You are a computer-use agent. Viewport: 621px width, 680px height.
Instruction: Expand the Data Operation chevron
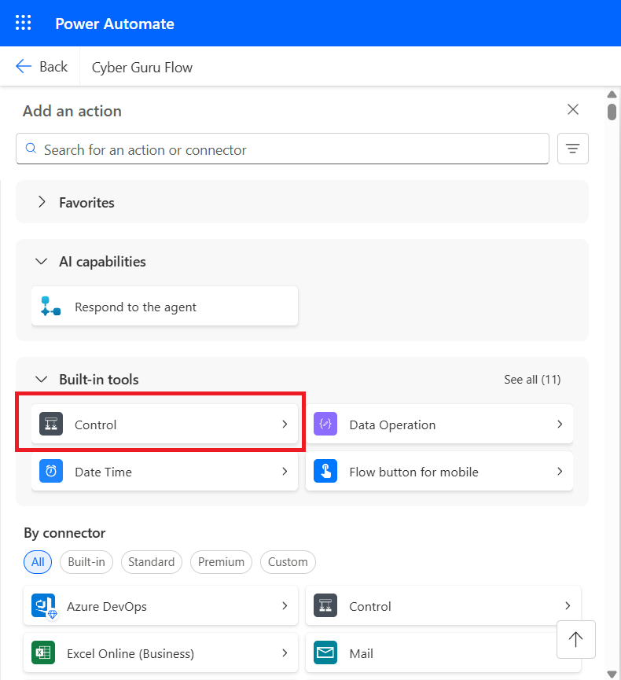(x=560, y=425)
